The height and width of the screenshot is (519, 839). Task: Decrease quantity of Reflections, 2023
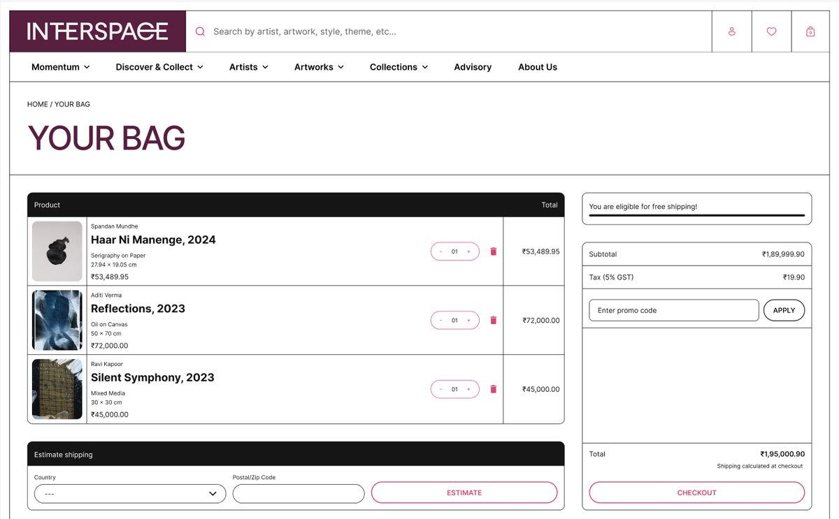440,321
